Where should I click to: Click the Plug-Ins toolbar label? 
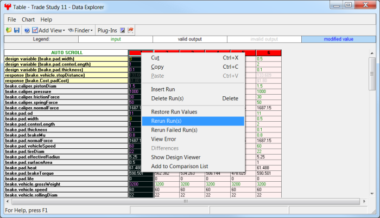pos(107,30)
